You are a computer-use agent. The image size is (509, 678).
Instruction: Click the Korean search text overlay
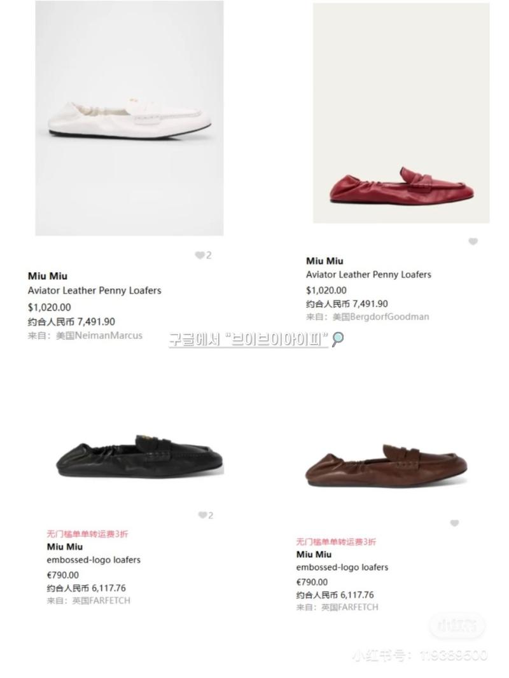point(249,340)
